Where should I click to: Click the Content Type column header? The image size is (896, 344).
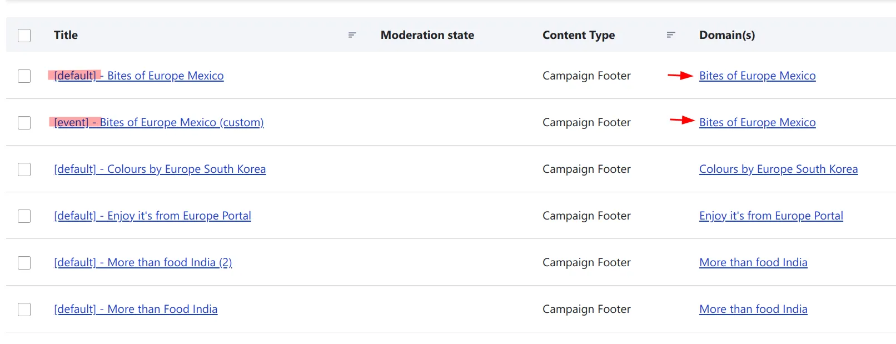click(578, 35)
